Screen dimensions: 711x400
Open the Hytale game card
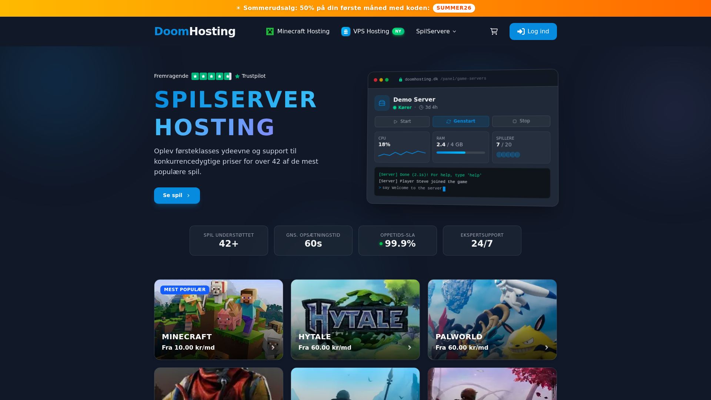click(x=355, y=320)
